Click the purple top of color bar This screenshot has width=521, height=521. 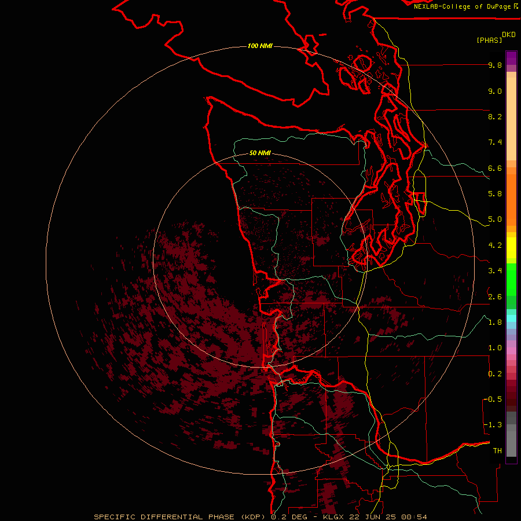point(511,58)
